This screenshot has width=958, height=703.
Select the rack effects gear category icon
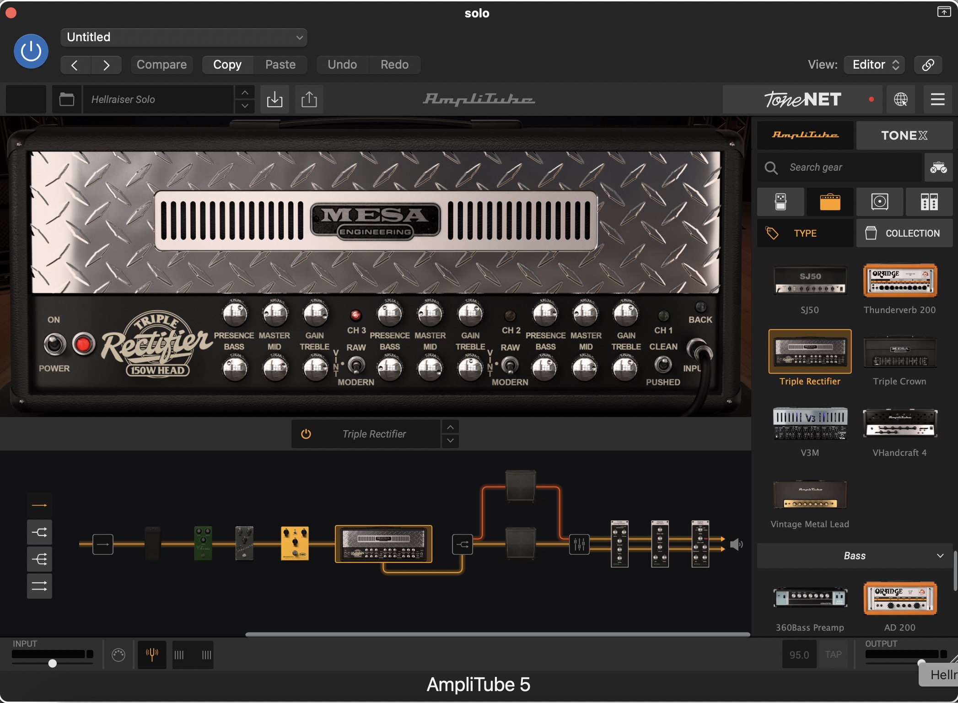tap(929, 202)
